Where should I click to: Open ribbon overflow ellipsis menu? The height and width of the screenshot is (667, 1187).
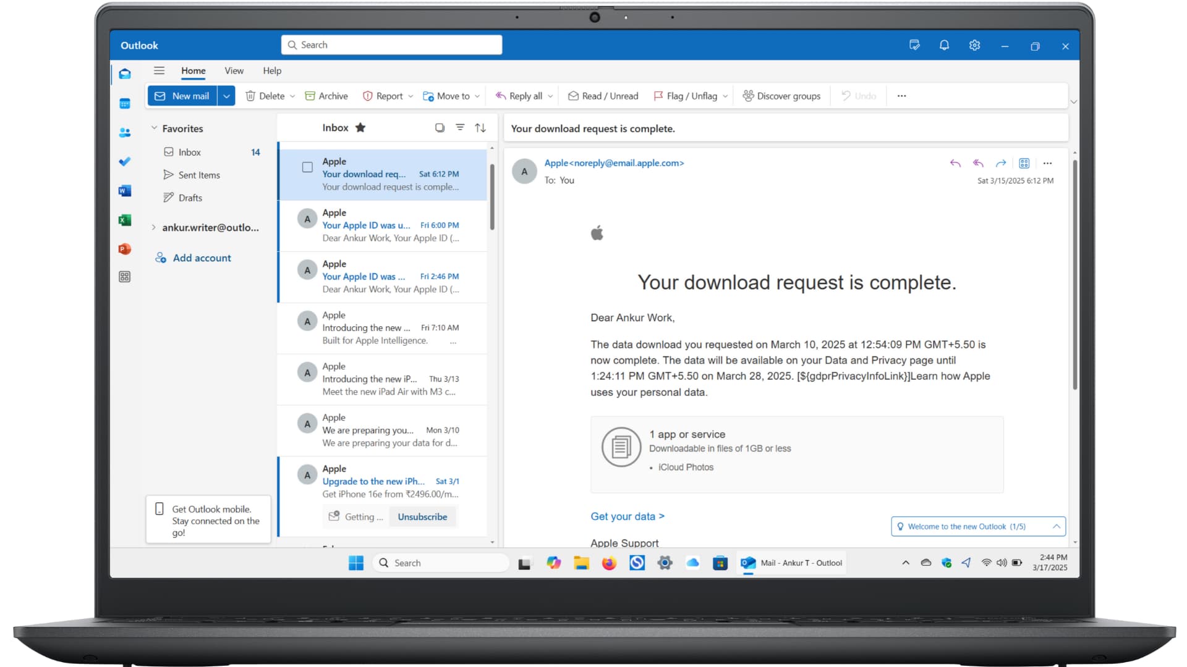click(x=901, y=96)
